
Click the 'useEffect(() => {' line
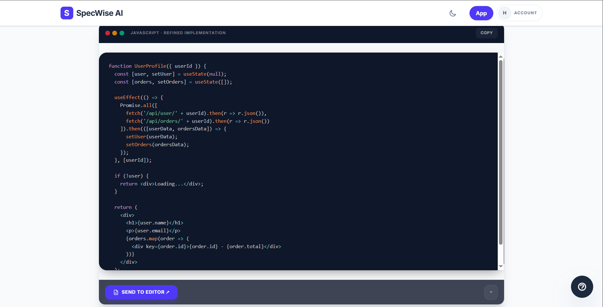click(139, 97)
